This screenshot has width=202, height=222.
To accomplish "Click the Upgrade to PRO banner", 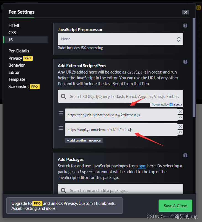I will point(64,206).
